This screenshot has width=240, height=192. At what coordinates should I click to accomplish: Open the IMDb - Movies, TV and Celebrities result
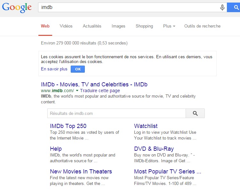94,84
